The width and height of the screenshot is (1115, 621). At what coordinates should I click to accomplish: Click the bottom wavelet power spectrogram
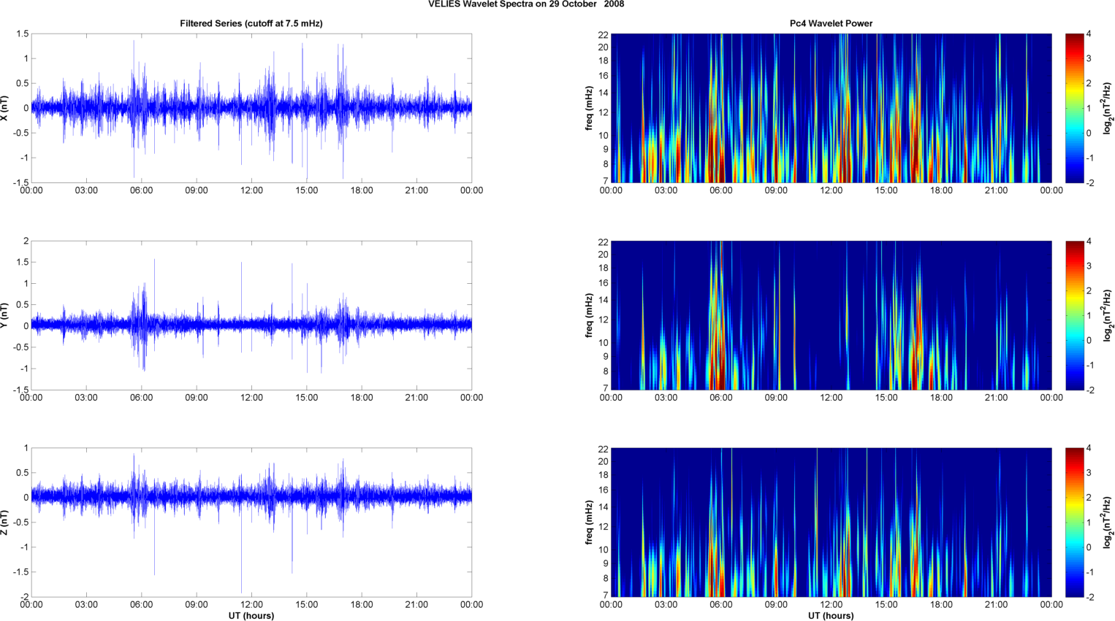click(x=831, y=522)
